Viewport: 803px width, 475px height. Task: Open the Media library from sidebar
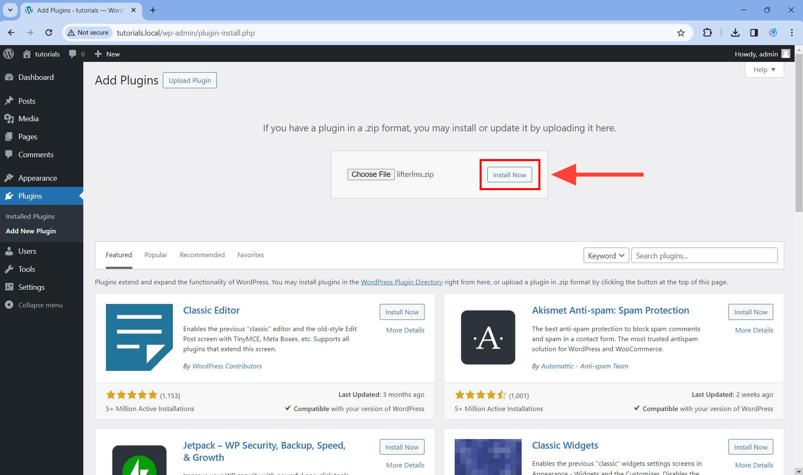[28, 118]
